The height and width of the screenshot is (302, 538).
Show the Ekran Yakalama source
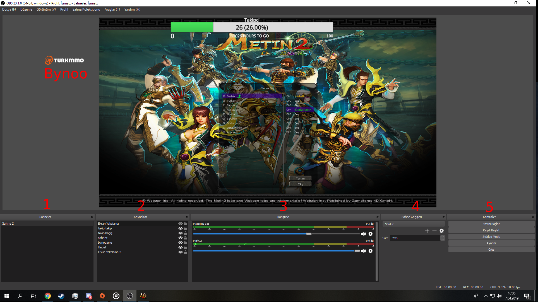pos(180,224)
